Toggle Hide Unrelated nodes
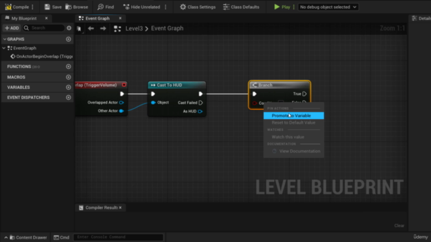The image size is (431, 242). [x=142, y=7]
